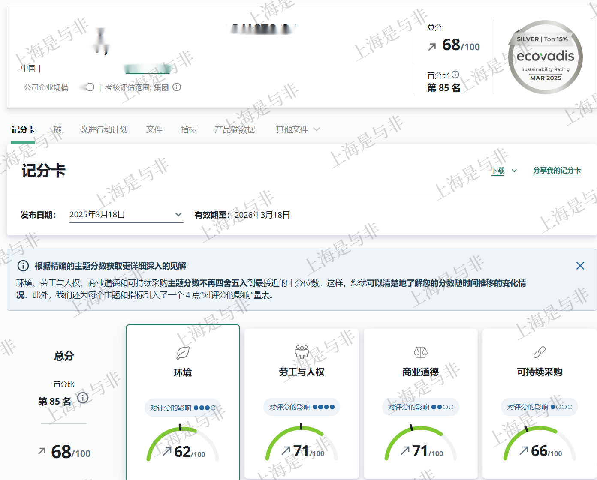Screen dimensions: 597x480
Task: Click the 环境 leaf icon
Action: pyautogui.click(x=183, y=353)
